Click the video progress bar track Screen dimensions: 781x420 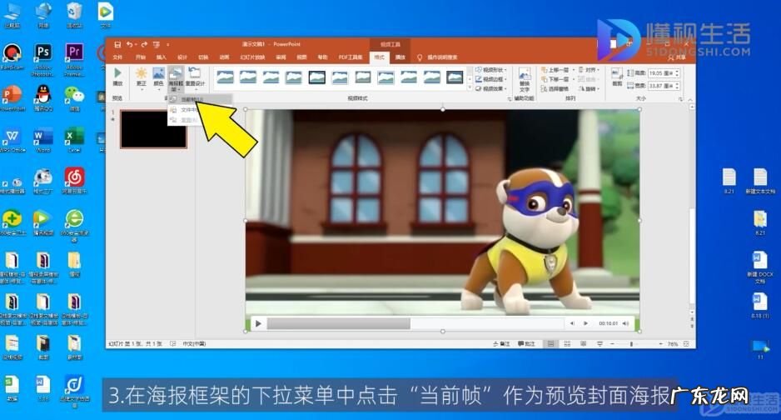pyautogui.click(x=415, y=324)
